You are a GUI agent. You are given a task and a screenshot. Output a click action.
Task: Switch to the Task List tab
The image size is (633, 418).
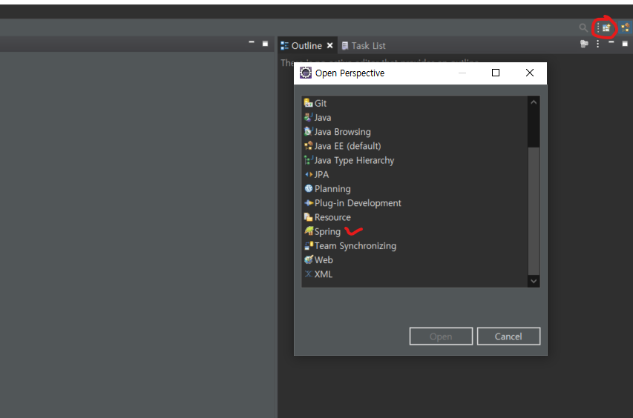[x=364, y=45]
